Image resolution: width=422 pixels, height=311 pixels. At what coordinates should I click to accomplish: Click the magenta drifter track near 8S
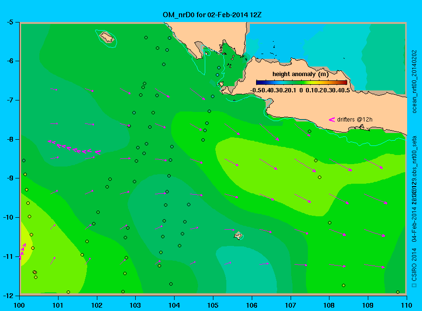click(74, 147)
